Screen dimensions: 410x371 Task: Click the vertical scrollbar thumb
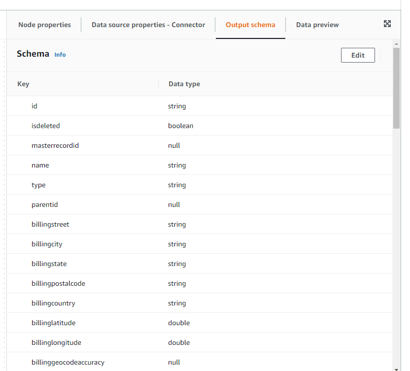396,89
